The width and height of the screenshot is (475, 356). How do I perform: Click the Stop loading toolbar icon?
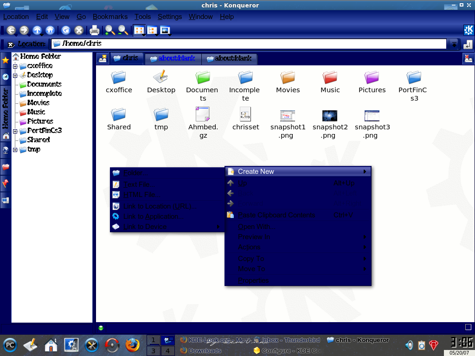click(79, 30)
